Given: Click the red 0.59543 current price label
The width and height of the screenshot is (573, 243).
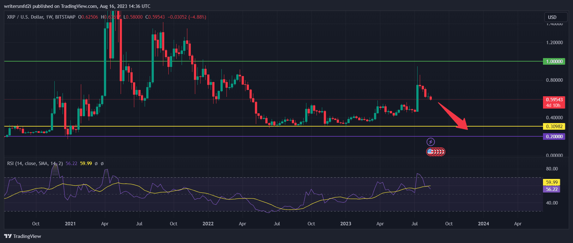Looking at the screenshot, I should 554,100.
